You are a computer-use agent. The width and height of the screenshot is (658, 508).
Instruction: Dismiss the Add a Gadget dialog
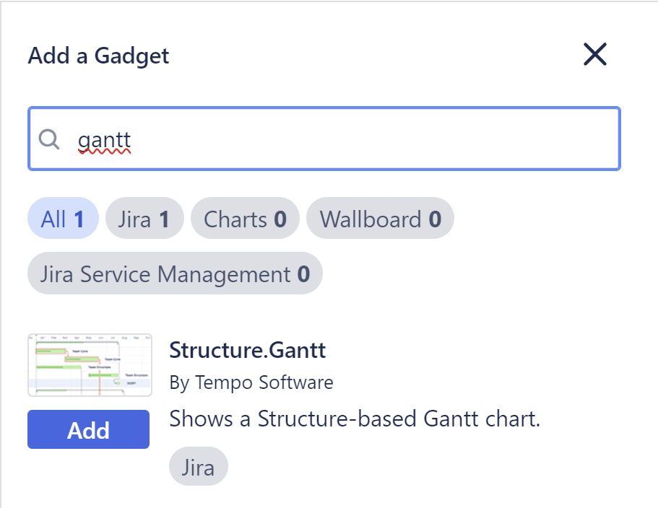(x=594, y=54)
